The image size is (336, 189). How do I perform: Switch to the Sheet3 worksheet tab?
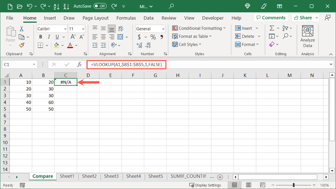pos(111,177)
